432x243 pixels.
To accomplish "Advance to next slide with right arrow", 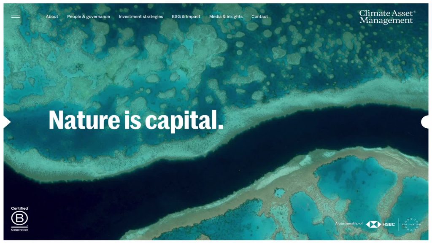I will tap(425, 122).
